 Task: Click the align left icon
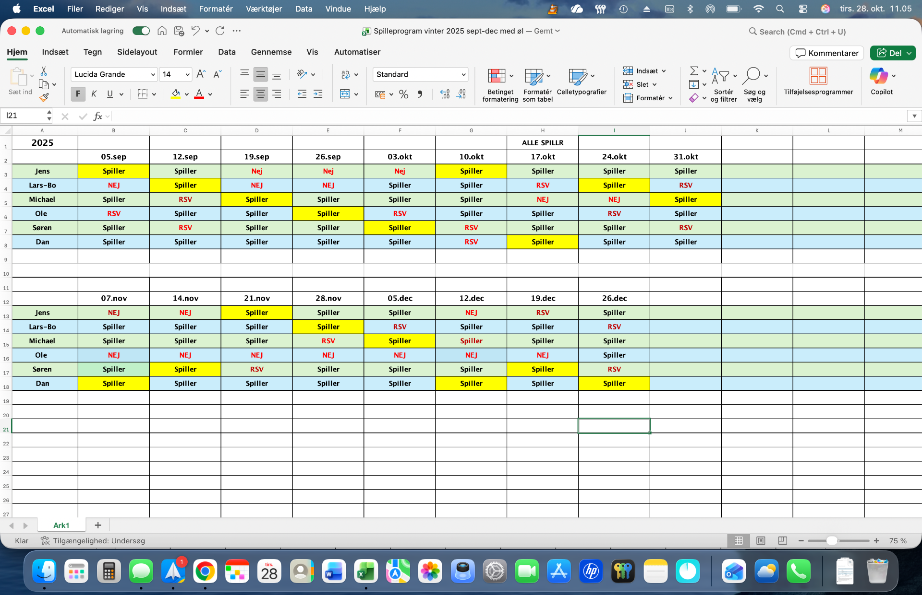point(244,94)
